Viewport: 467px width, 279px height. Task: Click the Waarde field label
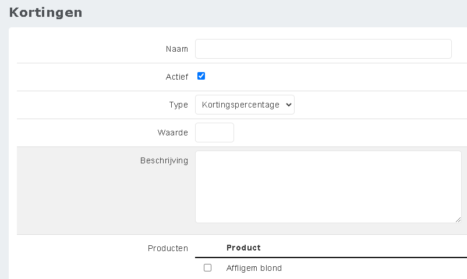pos(172,133)
